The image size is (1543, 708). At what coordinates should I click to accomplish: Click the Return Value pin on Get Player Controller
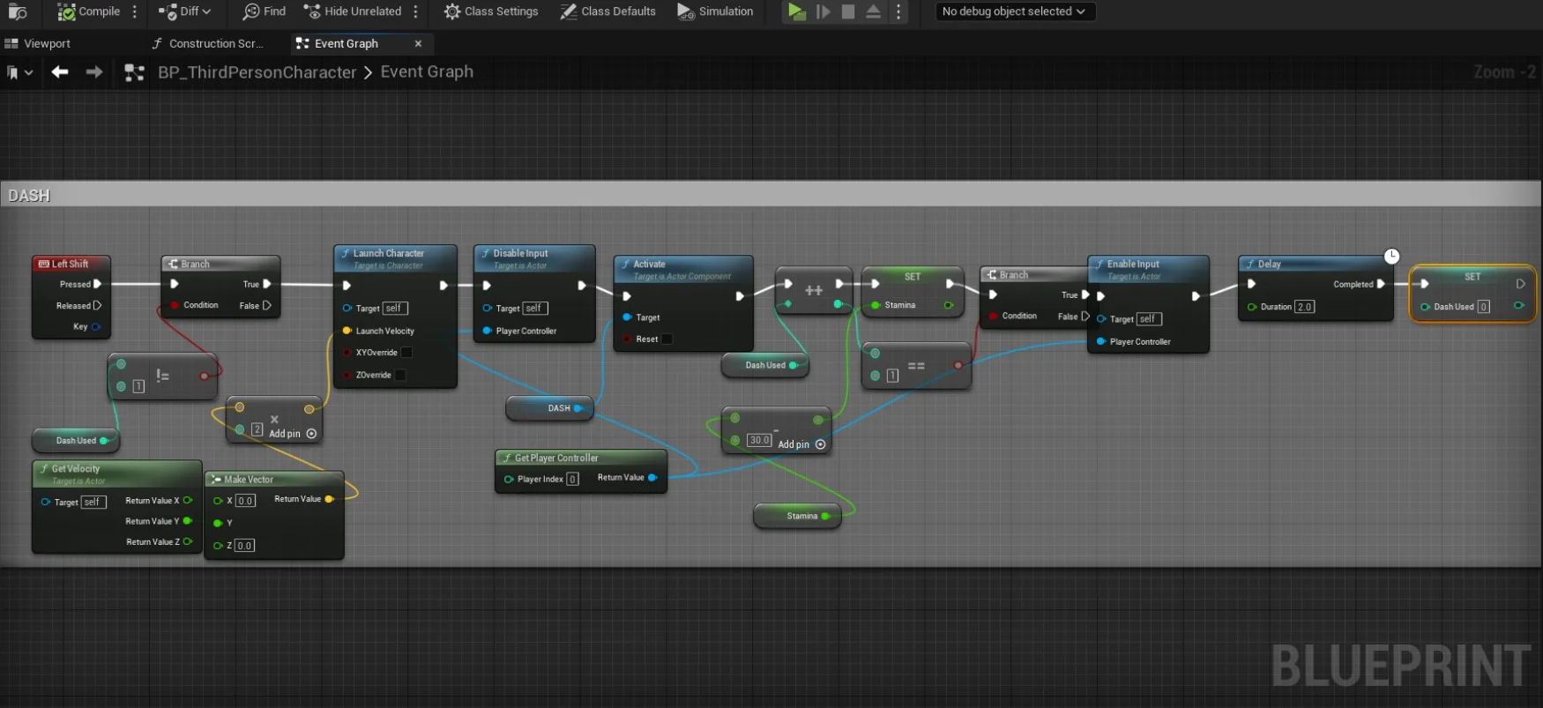coord(652,478)
